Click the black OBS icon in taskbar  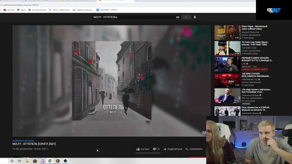(x=65, y=161)
